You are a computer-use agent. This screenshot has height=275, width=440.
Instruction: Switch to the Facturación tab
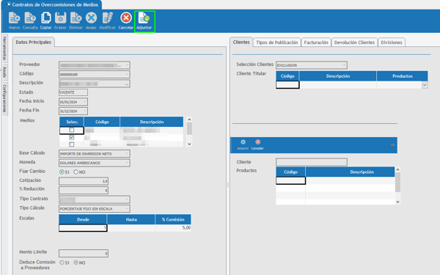click(316, 43)
